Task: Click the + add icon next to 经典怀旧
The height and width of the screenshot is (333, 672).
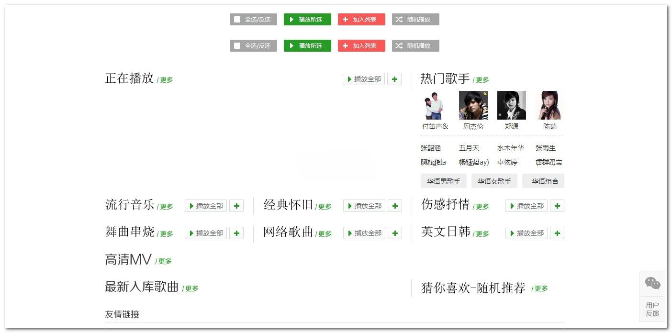Action: tap(394, 206)
